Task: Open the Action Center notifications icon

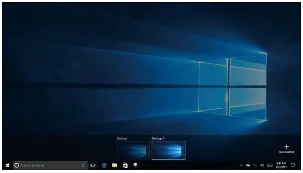Action: click(x=293, y=165)
